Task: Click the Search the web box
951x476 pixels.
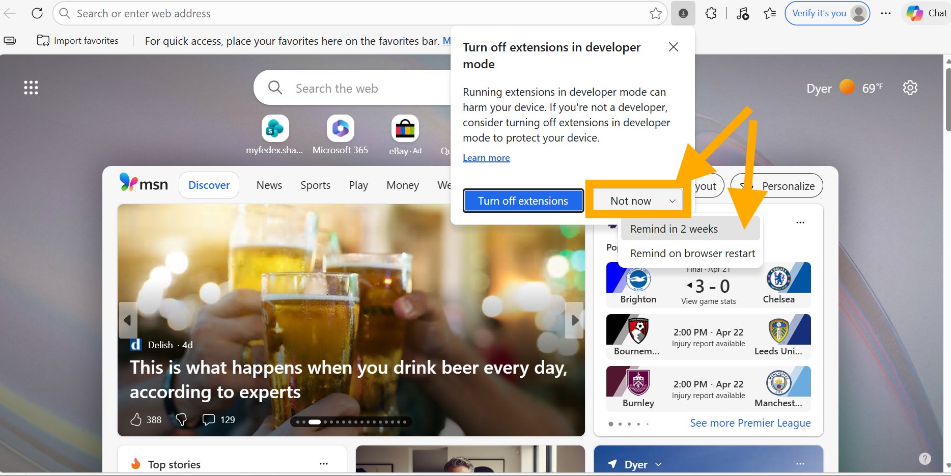Action: tap(352, 88)
